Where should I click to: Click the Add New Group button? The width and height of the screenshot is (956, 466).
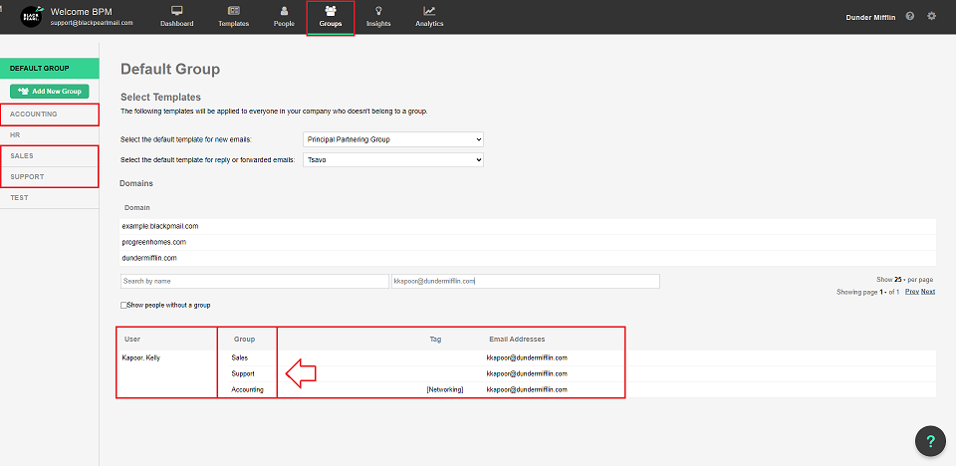tap(50, 91)
